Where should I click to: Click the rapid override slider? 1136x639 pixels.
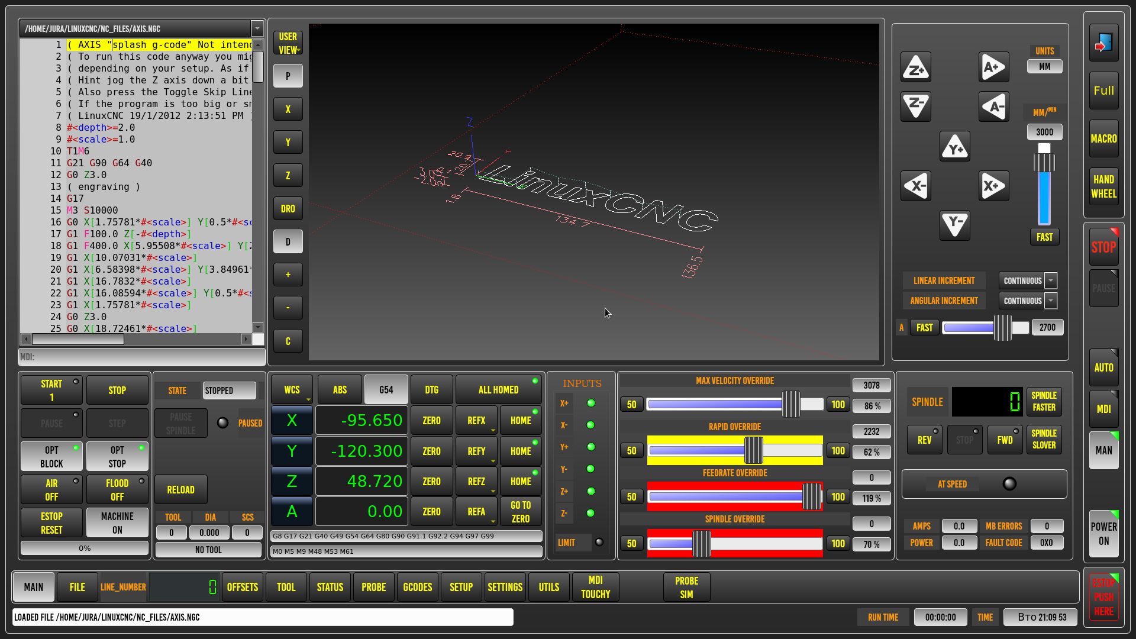735,450
